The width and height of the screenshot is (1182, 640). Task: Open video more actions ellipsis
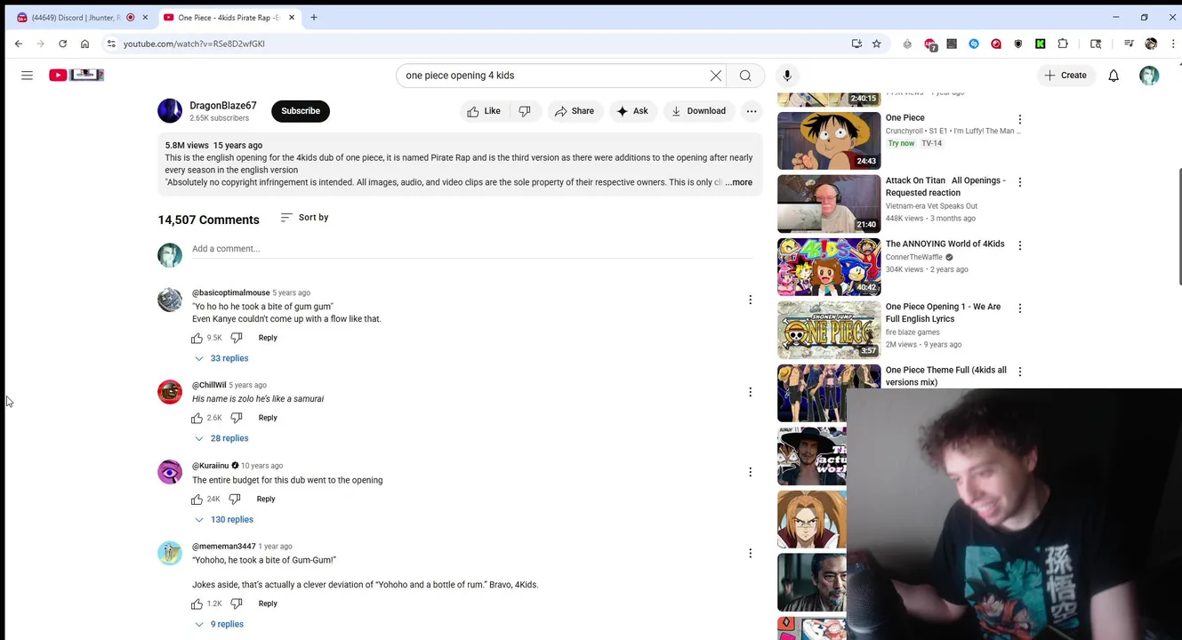tap(752, 111)
